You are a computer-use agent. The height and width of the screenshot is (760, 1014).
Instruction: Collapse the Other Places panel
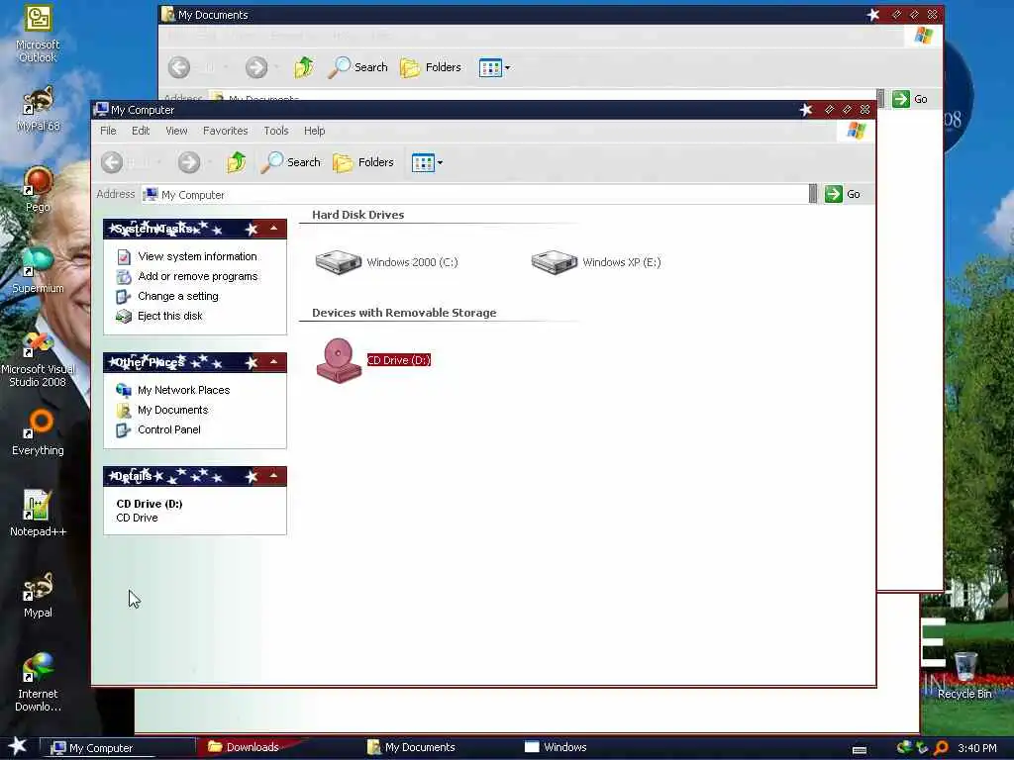(273, 362)
